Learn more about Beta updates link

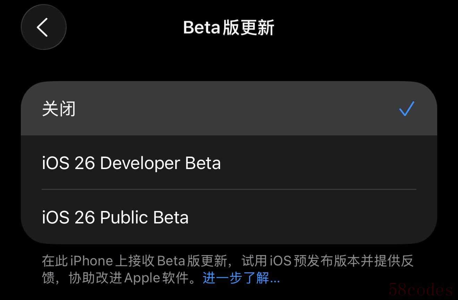coord(241,278)
